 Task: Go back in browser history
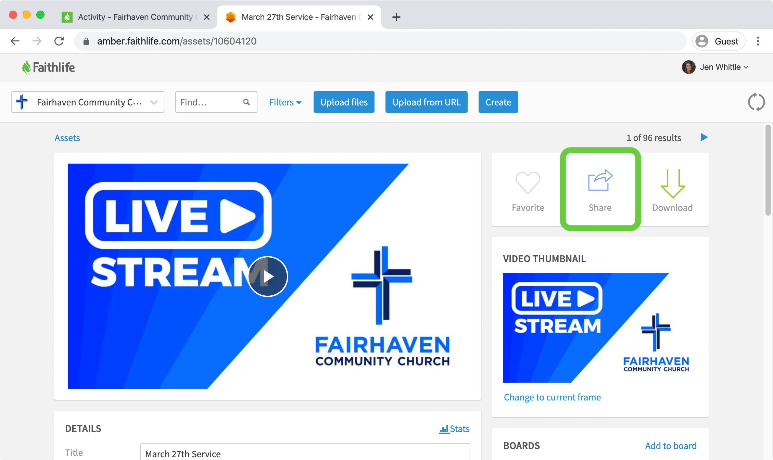point(15,41)
